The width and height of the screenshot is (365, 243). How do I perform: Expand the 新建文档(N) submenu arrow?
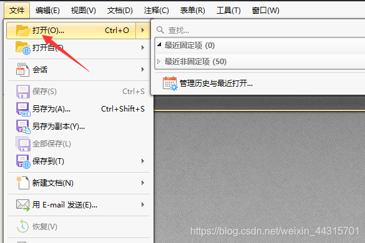143,183
